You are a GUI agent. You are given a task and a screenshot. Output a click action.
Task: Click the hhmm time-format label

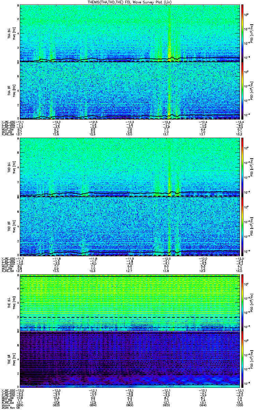[5, 405]
